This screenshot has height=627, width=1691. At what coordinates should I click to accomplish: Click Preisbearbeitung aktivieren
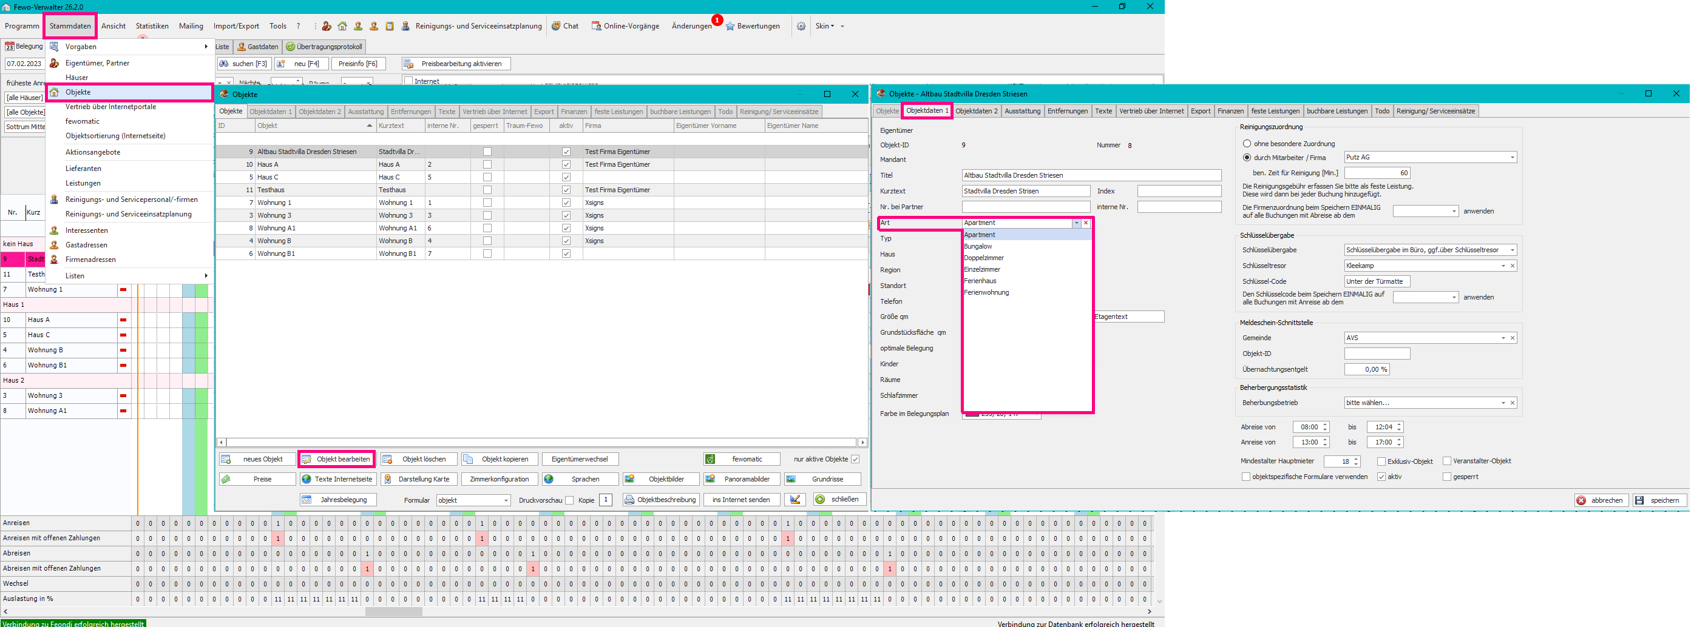point(456,64)
